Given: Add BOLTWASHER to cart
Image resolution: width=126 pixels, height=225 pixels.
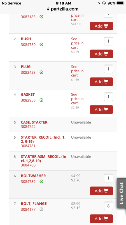Looking at the screenshot, I should point(101,191).
